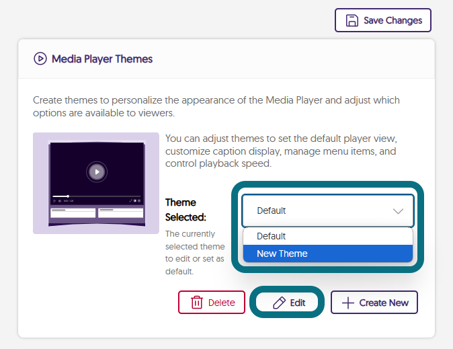Click the plus icon in Create New
The width and height of the screenshot is (453, 349).
click(x=348, y=303)
